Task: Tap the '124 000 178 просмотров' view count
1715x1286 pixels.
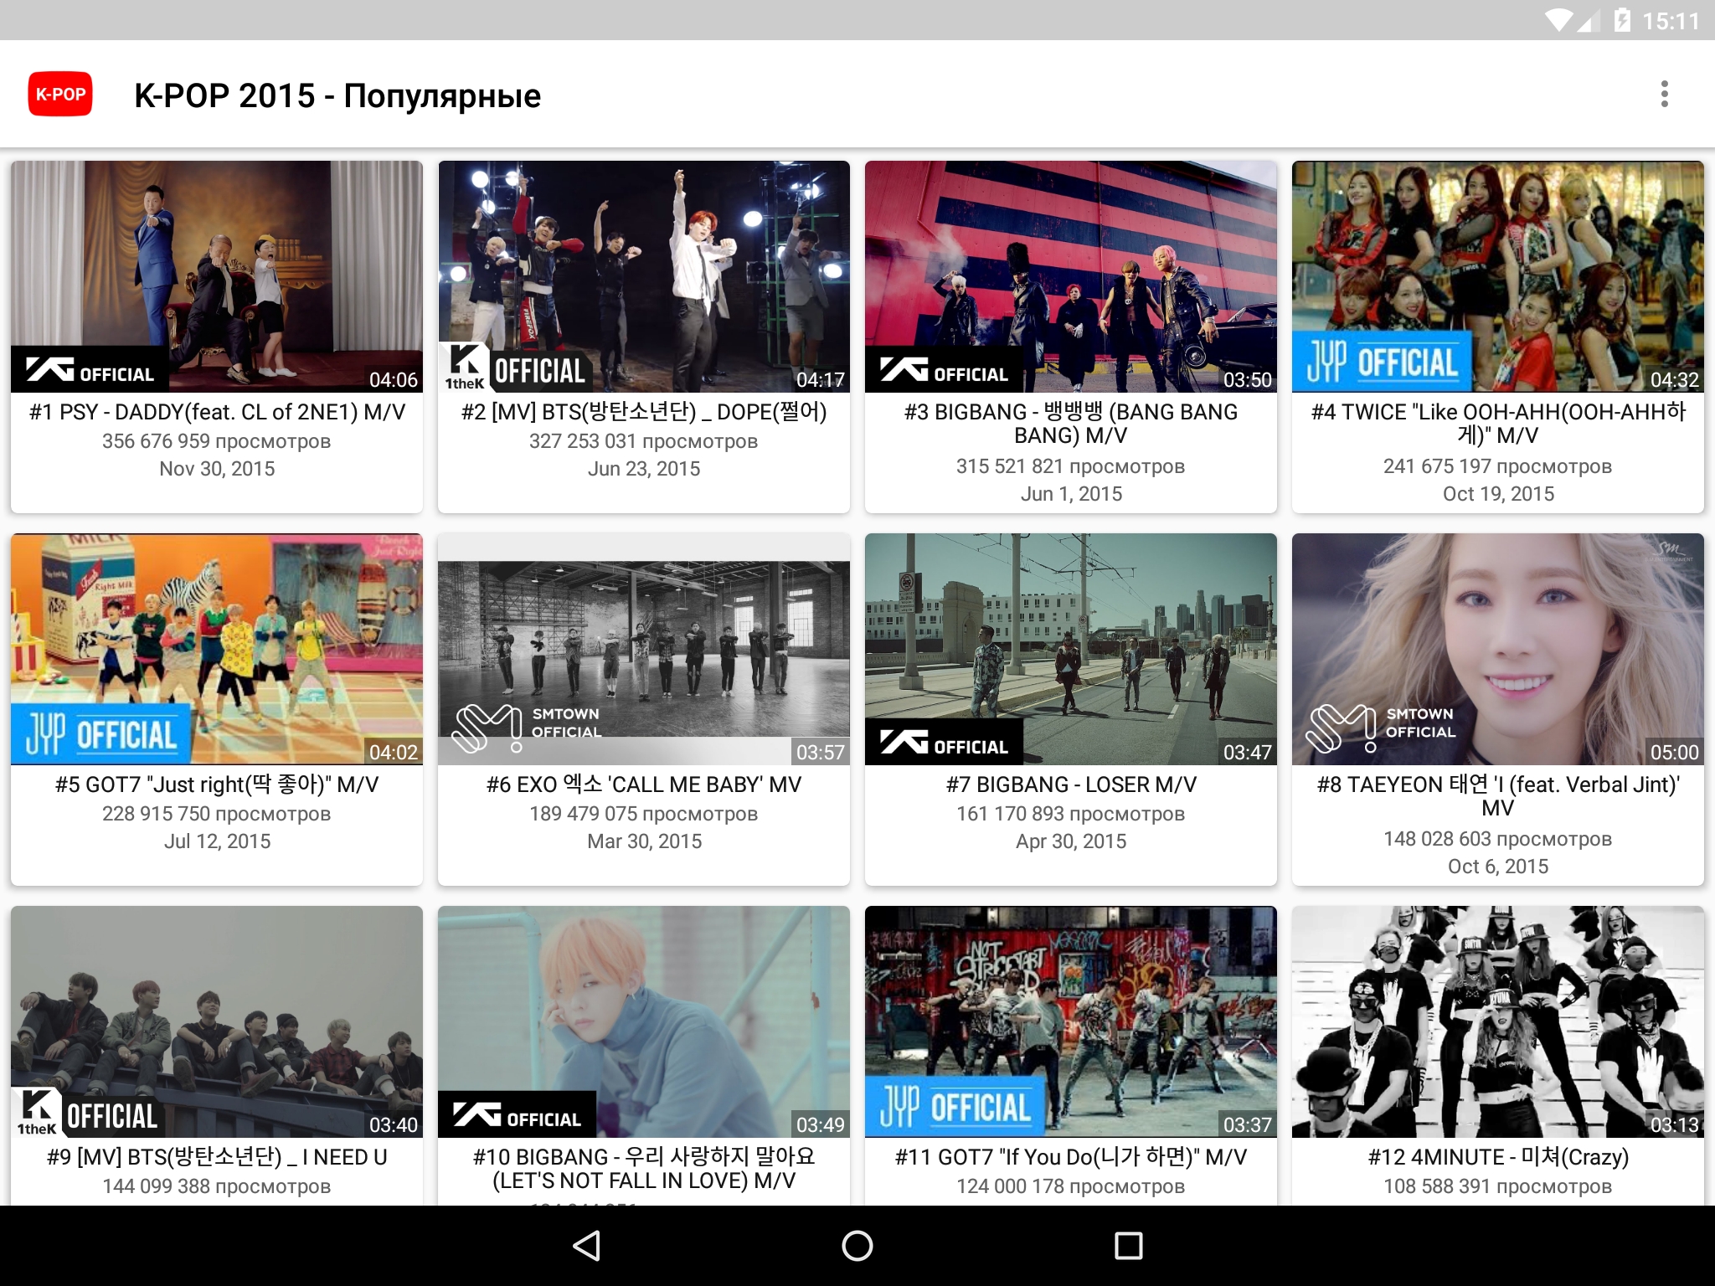Action: click(x=1071, y=1186)
